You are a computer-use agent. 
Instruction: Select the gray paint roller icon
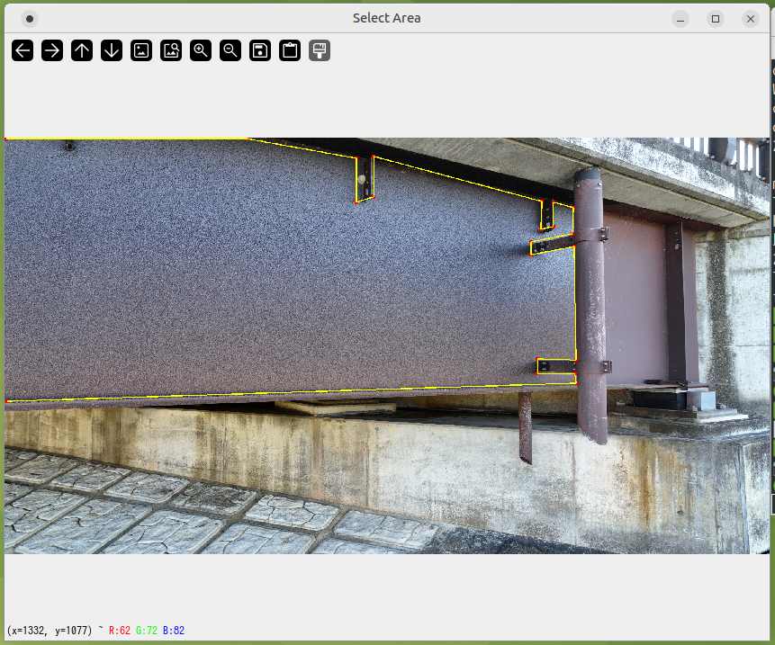(320, 50)
